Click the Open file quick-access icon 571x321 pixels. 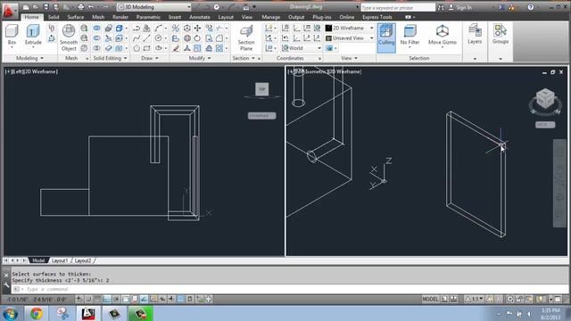(36, 7)
